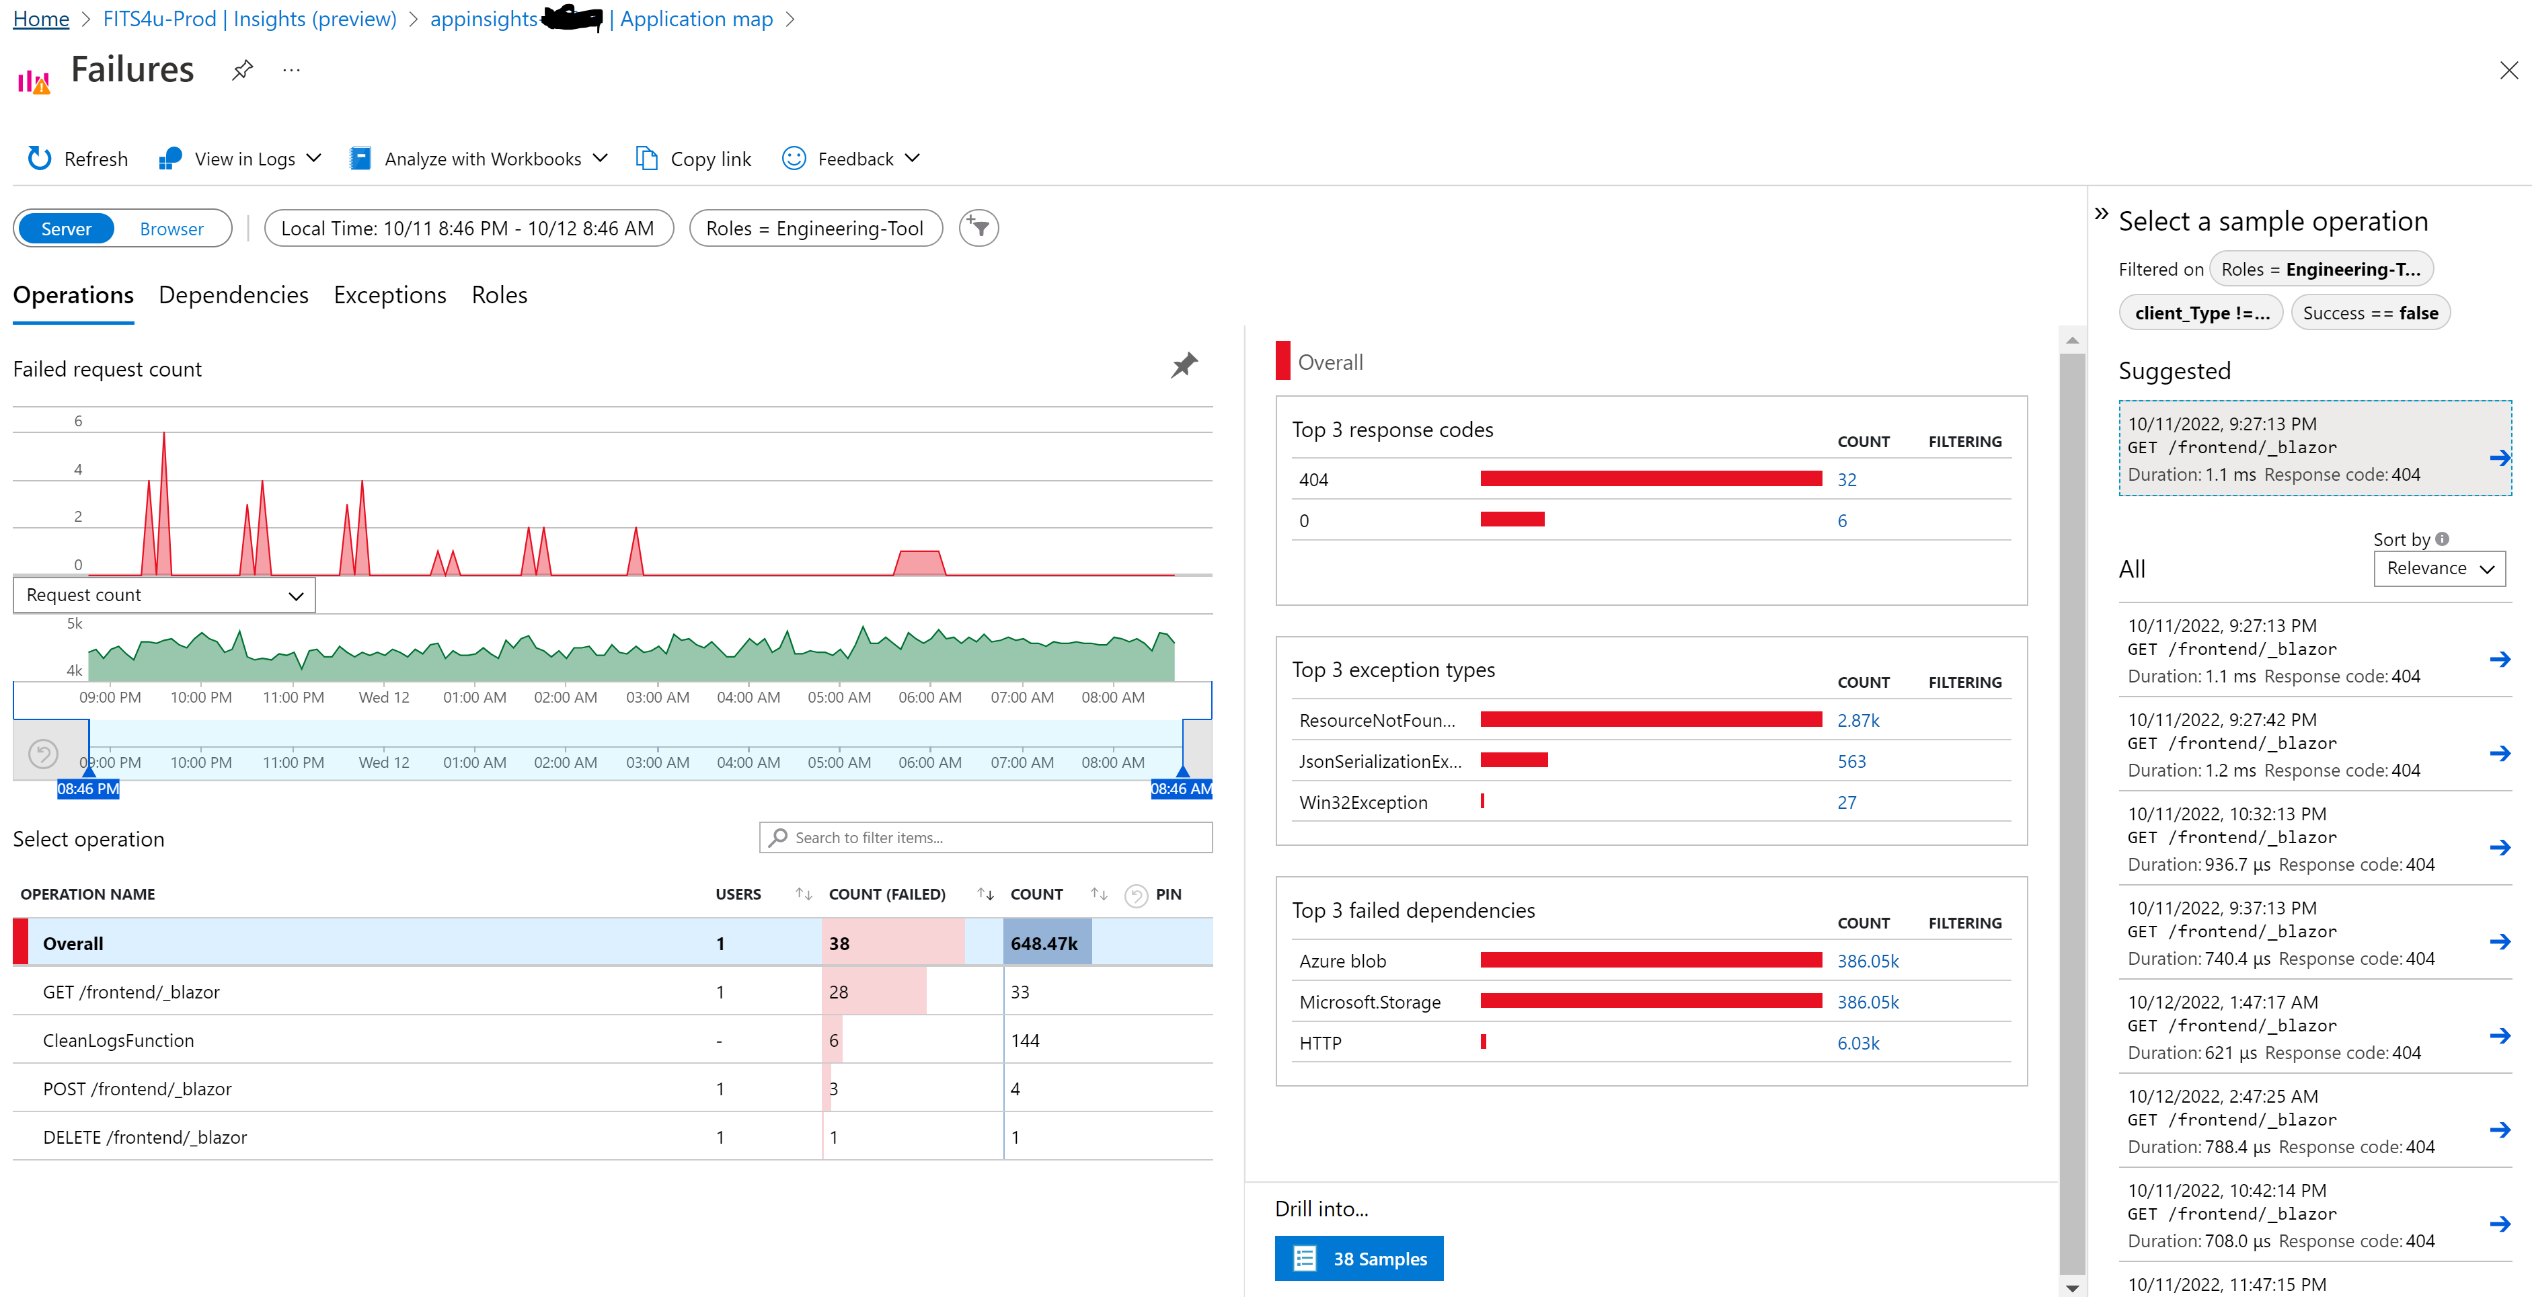Open the Relevance sort dropdown
Viewport: 2532px width, 1297px height.
[x=2439, y=568]
